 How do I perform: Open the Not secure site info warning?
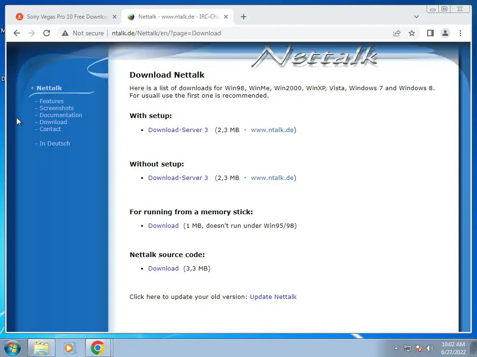83,33
